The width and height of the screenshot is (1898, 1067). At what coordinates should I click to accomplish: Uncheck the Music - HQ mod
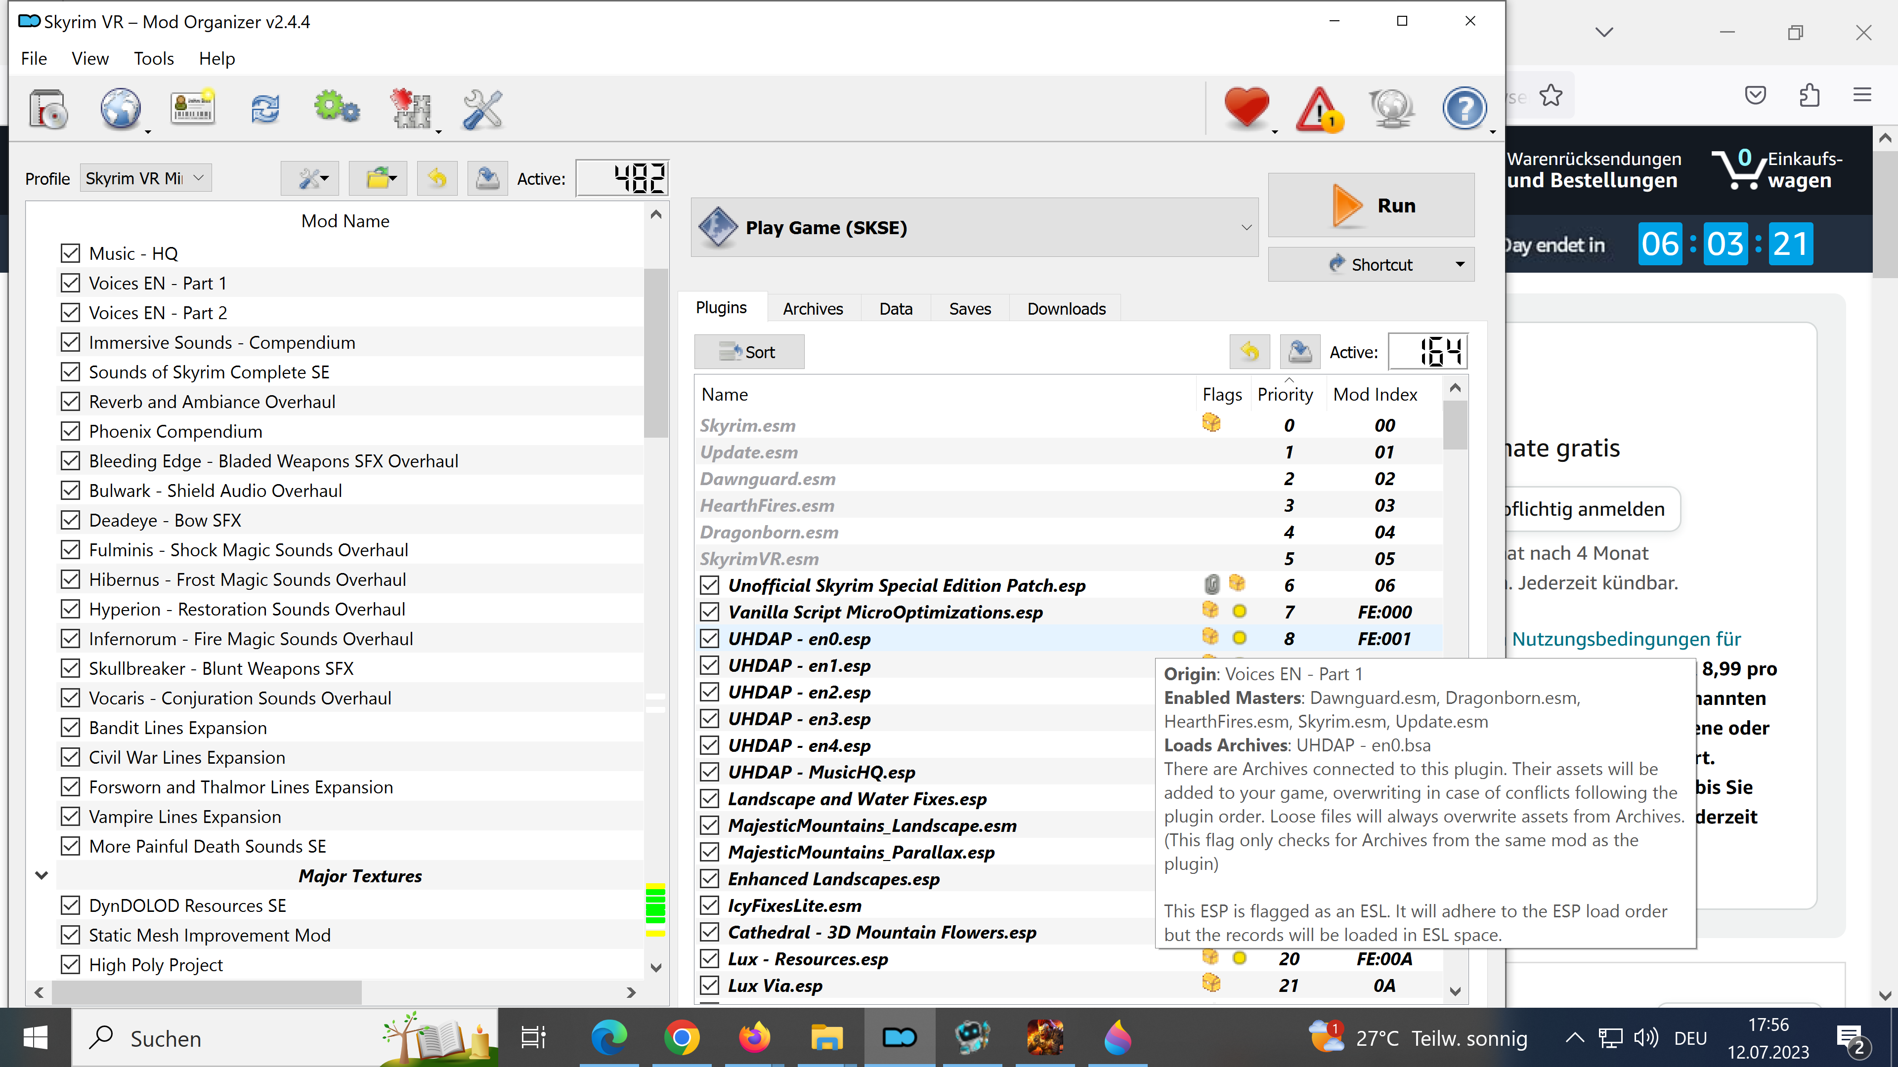click(70, 253)
